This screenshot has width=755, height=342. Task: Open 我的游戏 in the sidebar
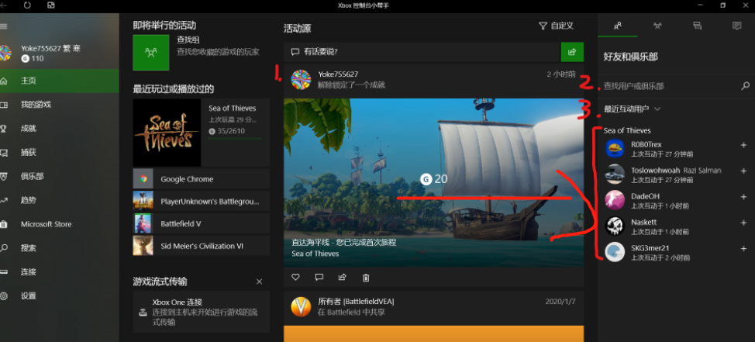tap(60, 105)
